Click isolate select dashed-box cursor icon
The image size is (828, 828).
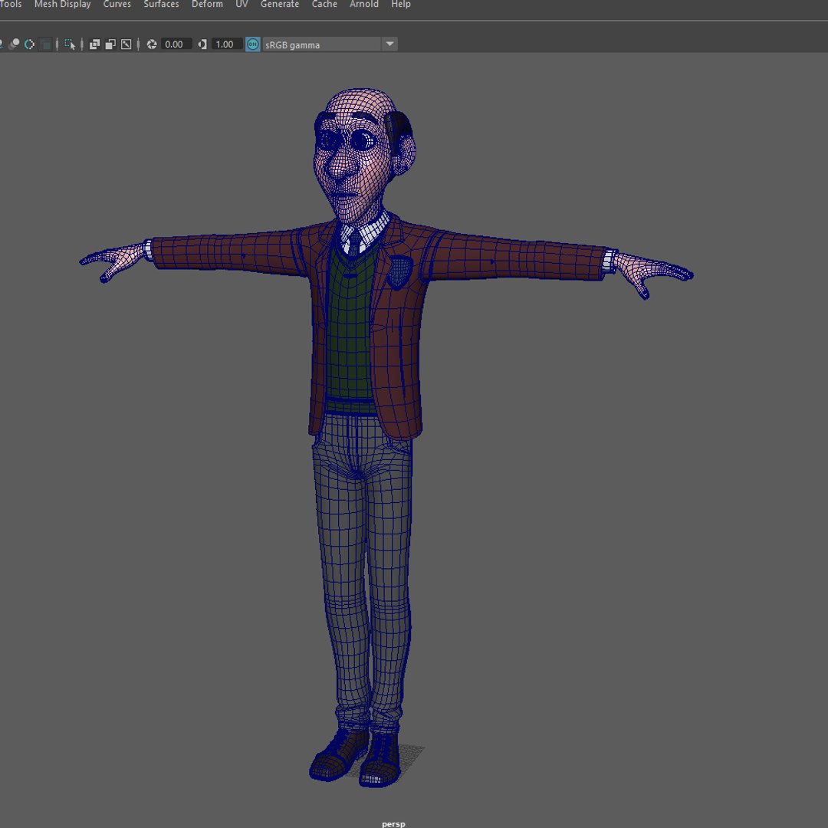click(x=70, y=44)
